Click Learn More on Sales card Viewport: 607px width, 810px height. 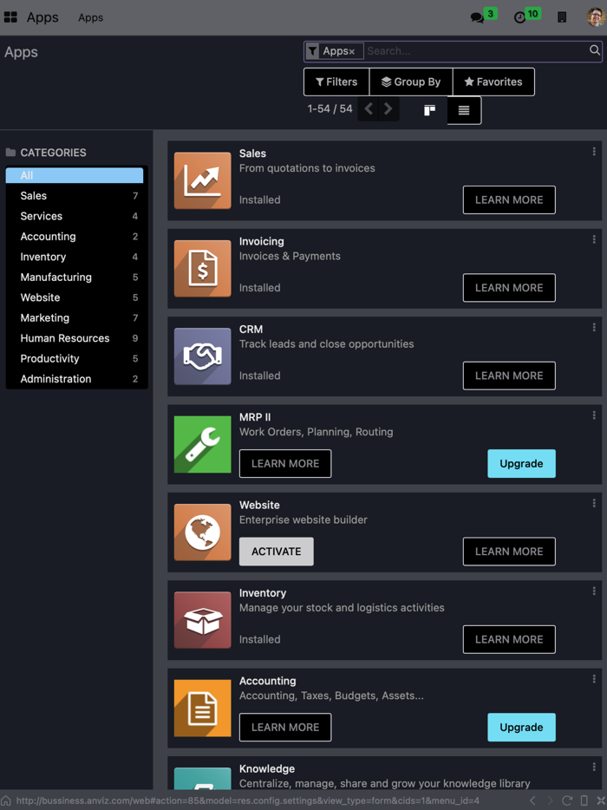click(509, 200)
